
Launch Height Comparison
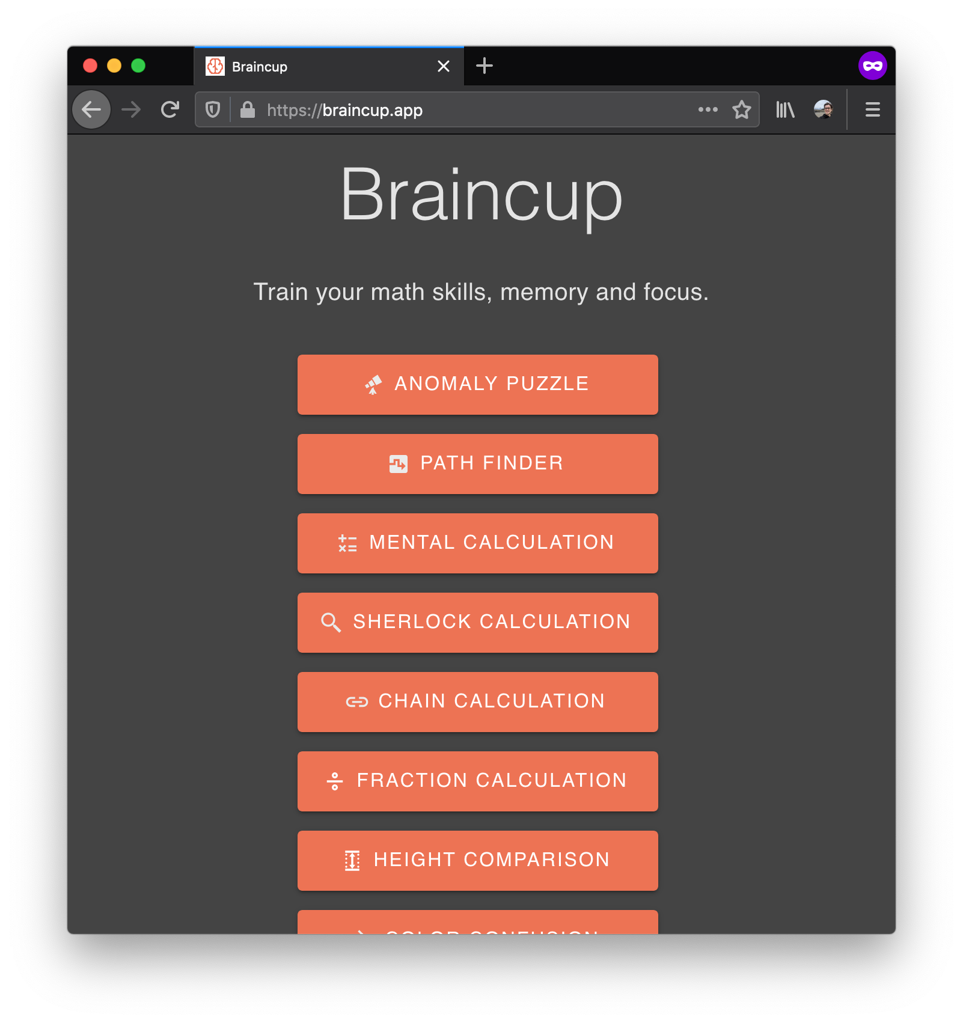tap(478, 861)
